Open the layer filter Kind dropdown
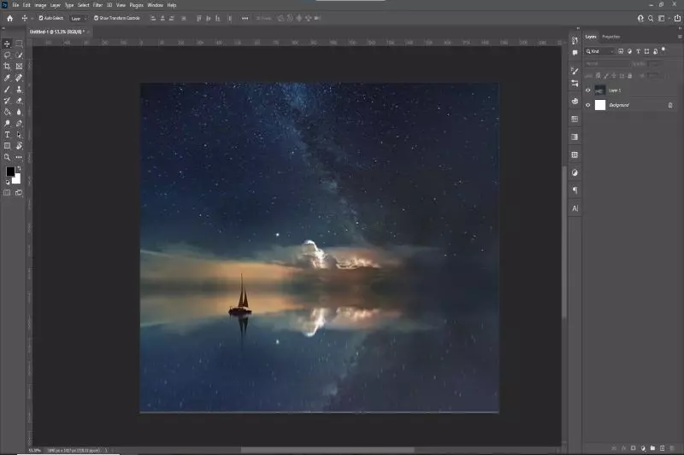Image resolution: width=684 pixels, height=455 pixels. (x=599, y=51)
